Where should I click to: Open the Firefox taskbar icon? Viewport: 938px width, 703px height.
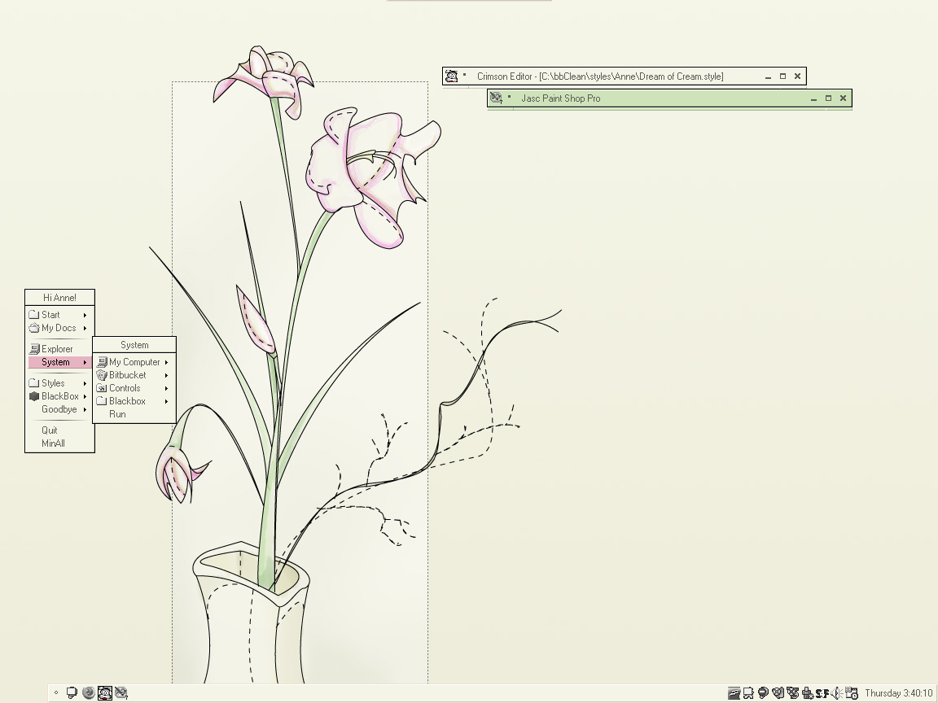click(x=89, y=693)
